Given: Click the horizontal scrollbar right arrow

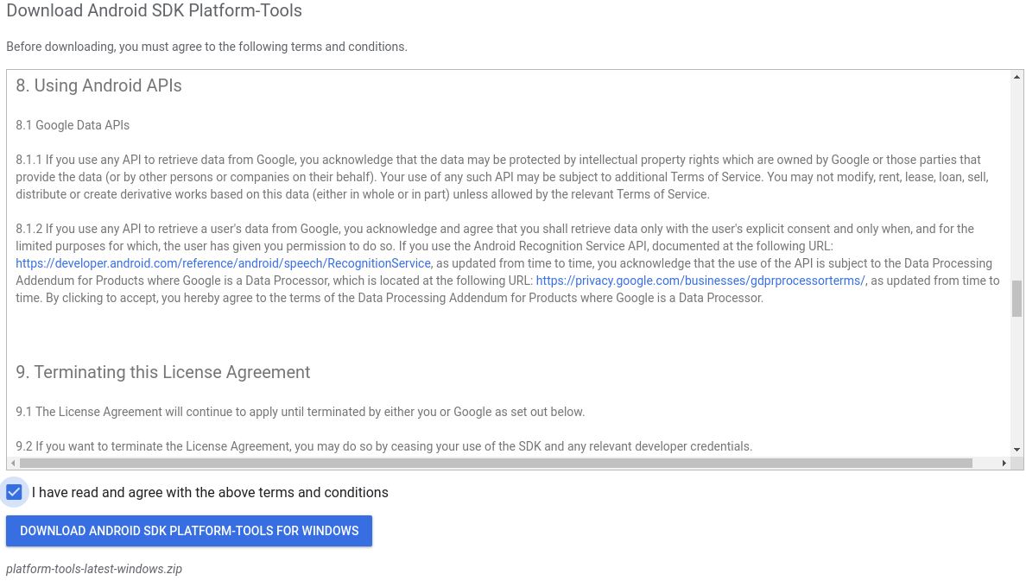Looking at the screenshot, I should 1004,464.
